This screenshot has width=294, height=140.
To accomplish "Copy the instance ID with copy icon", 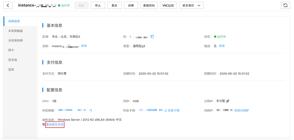I will point(152,37).
